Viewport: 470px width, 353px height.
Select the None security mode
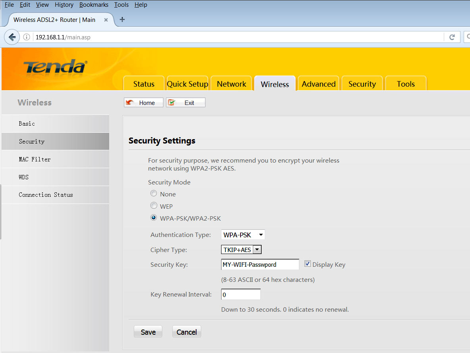click(x=154, y=193)
